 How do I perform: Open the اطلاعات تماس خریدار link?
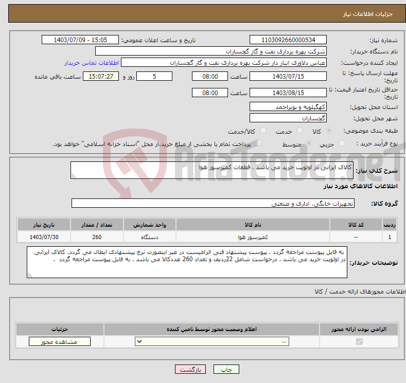[92, 63]
